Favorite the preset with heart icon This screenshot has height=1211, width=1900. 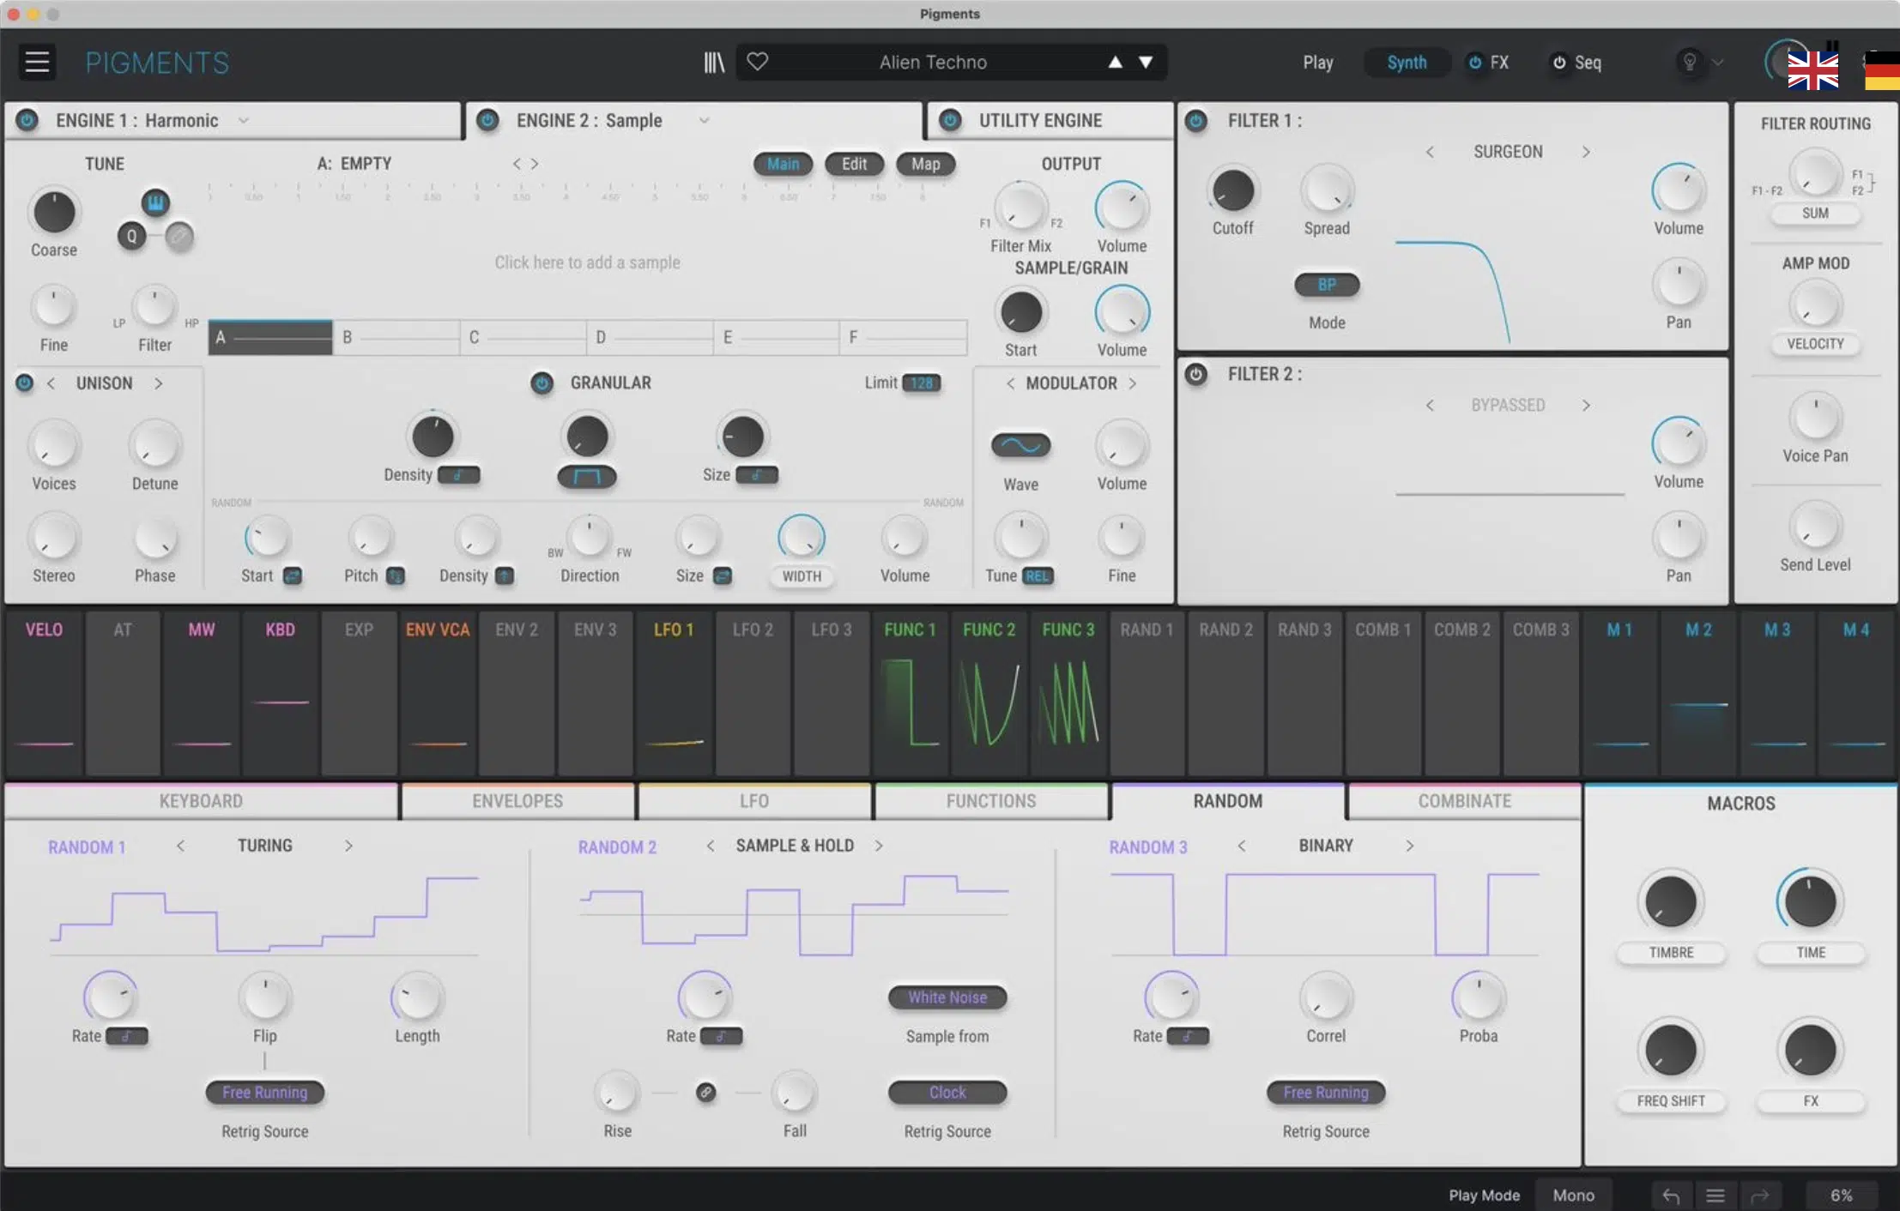(x=757, y=62)
